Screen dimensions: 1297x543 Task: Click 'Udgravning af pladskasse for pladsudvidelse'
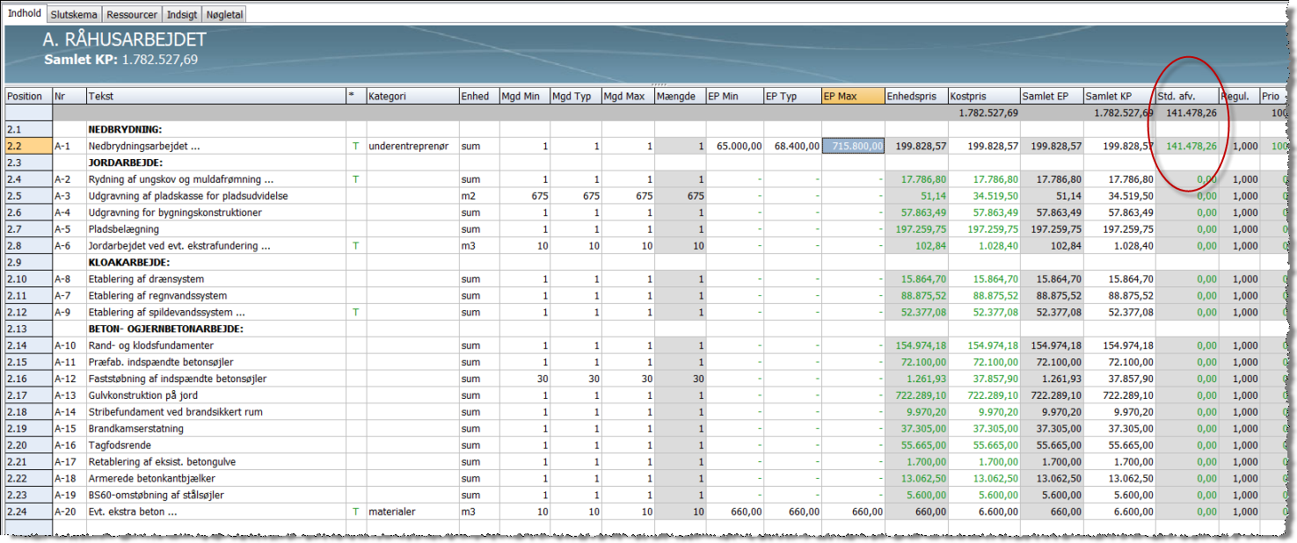(188, 196)
